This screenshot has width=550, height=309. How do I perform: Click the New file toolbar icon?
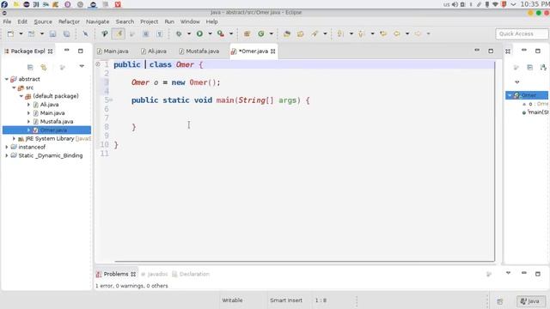tap(10, 33)
